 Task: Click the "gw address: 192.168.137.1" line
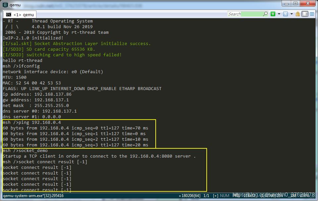(x=36, y=100)
